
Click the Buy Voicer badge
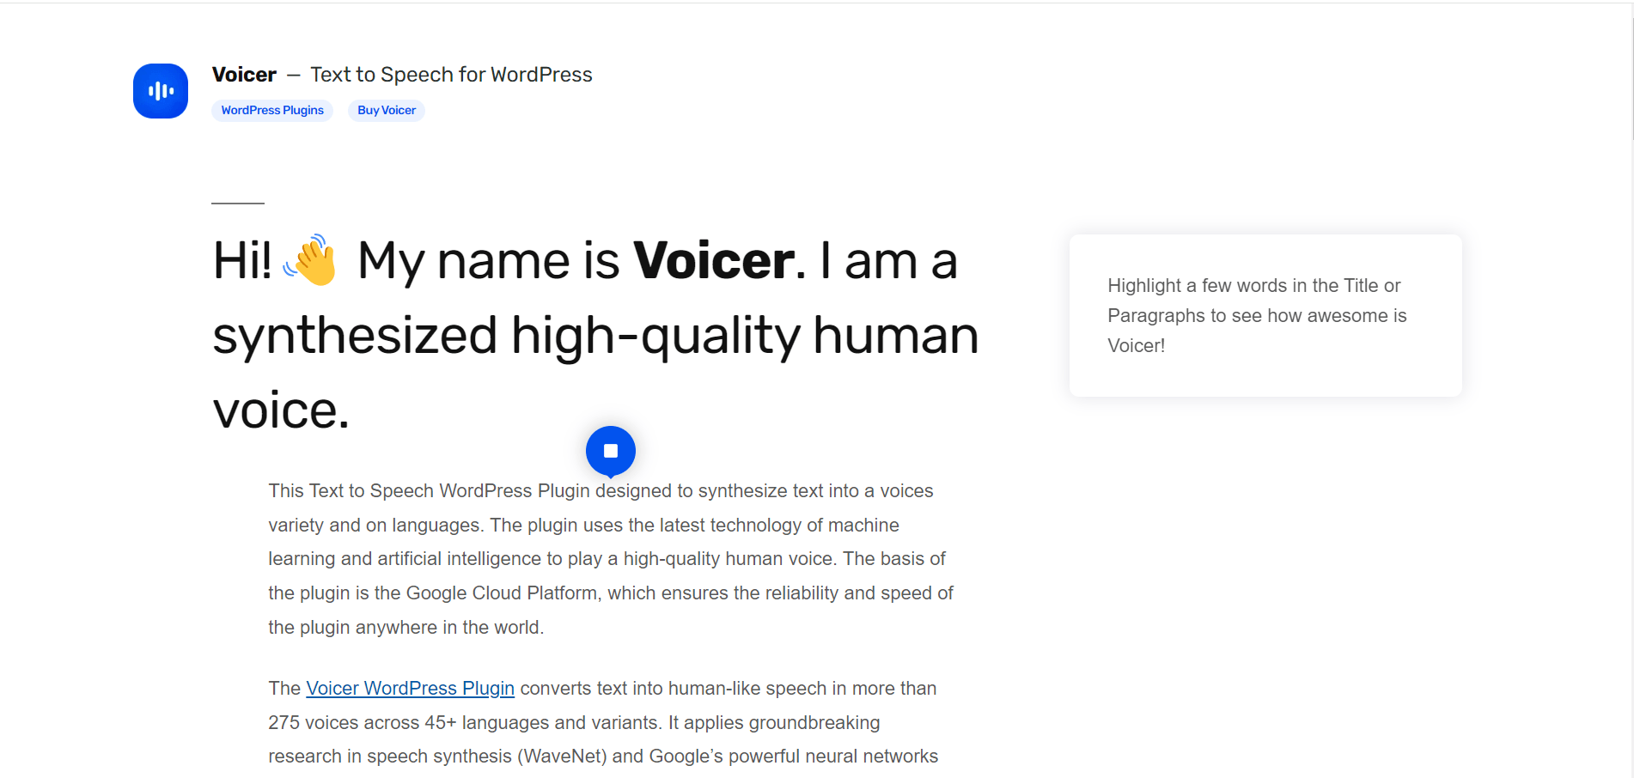pyautogui.click(x=386, y=110)
